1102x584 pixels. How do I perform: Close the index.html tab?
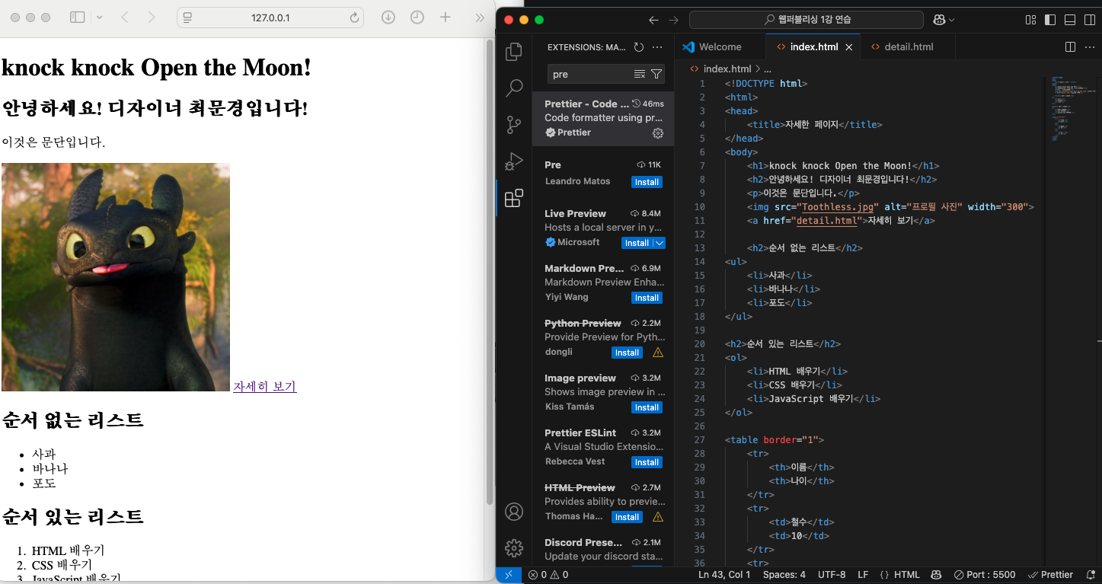pos(849,47)
